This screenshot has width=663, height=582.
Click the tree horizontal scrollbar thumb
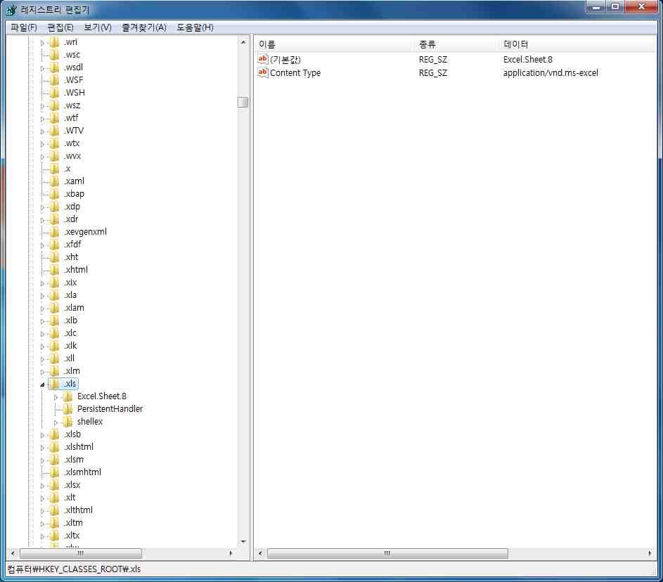(81, 553)
